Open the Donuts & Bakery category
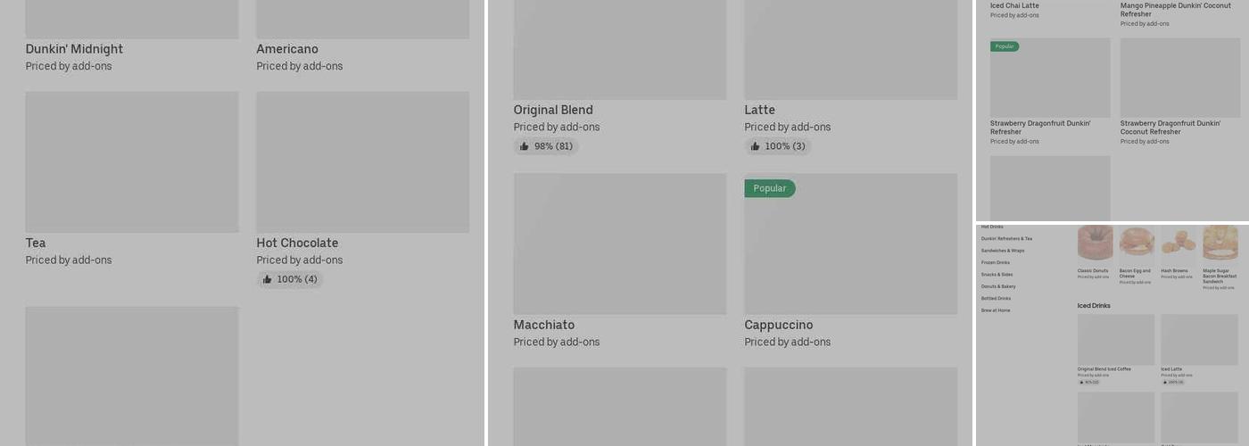This screenshot has width=1249, height=446. (998, 286)
